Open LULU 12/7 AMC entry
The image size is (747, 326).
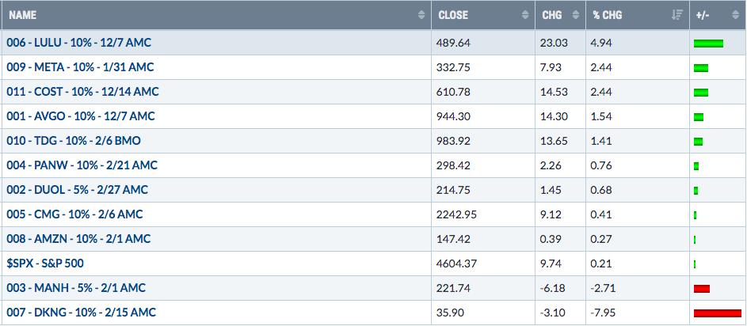[x=78, y=43]
